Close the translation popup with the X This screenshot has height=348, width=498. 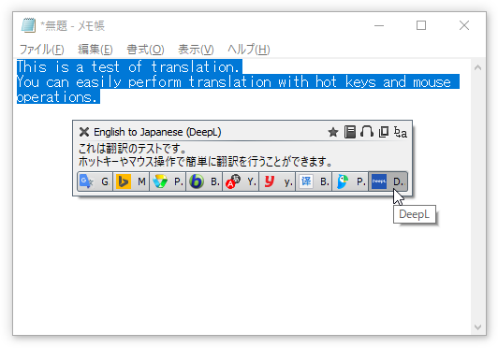pos(84,132)
